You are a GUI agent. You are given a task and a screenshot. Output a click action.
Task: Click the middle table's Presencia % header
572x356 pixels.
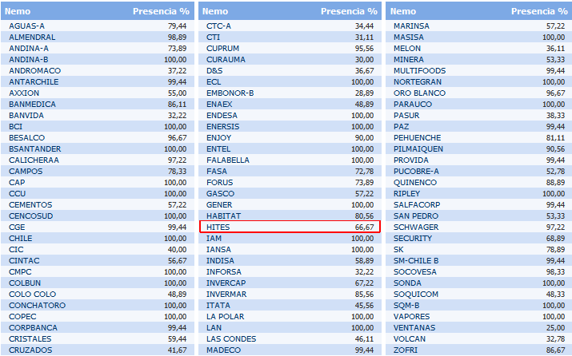(349, 12)
